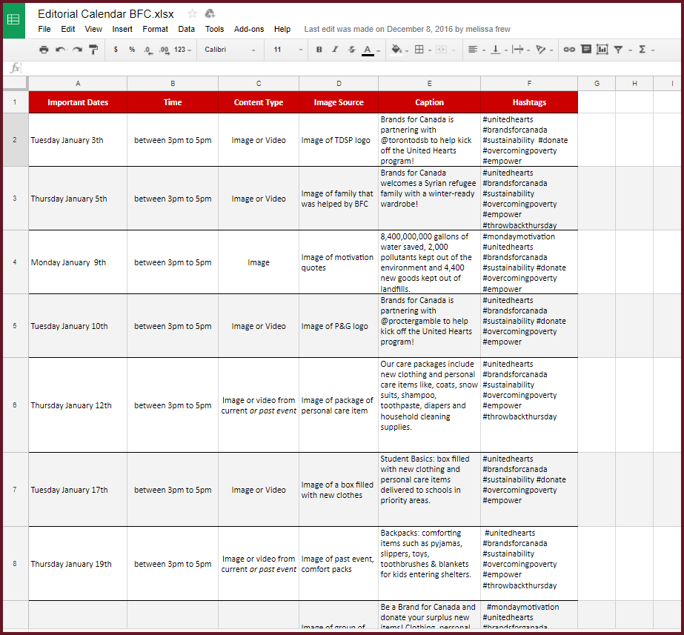Open the Help menu
Screen dimensions: 684x635
[282, 29]
